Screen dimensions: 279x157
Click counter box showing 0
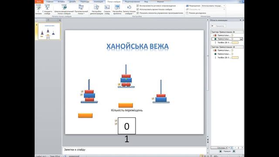[x=127, y=126]
